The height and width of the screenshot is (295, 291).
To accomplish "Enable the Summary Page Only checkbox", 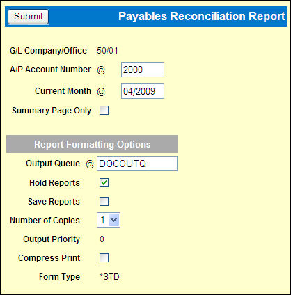I will 104,111.
